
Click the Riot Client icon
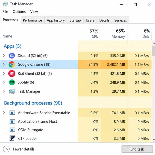point(12,74)
